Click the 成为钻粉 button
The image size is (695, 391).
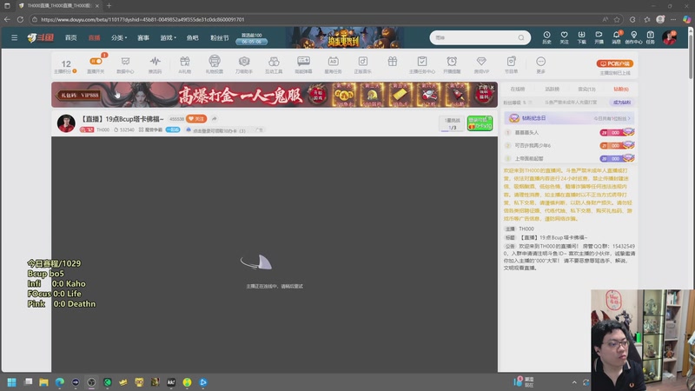(x=621, y=103)
